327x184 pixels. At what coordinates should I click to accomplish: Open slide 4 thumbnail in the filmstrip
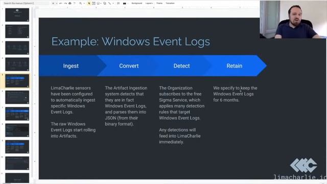(17, 64)
